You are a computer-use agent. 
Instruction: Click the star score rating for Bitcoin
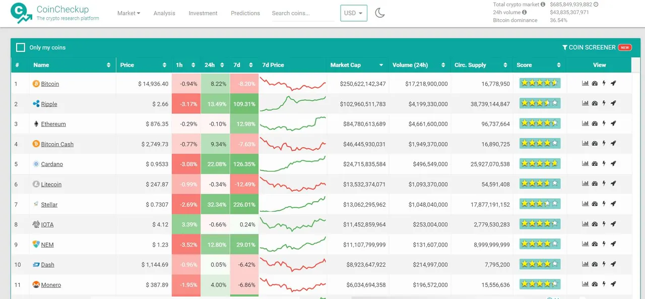[540, 83]
